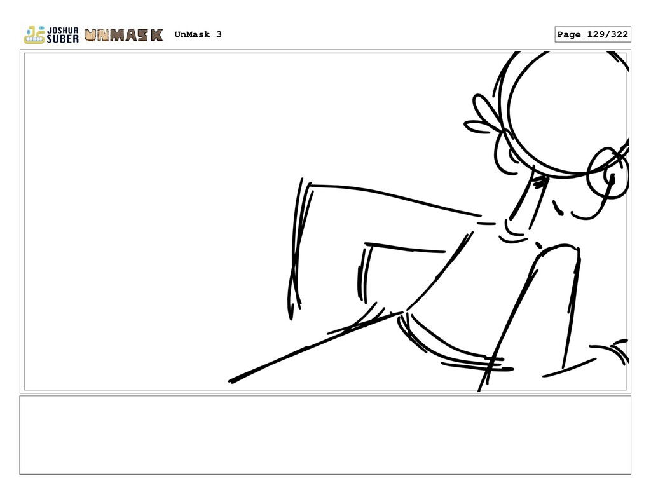Click the UnMask title logo

click(123, 36)
